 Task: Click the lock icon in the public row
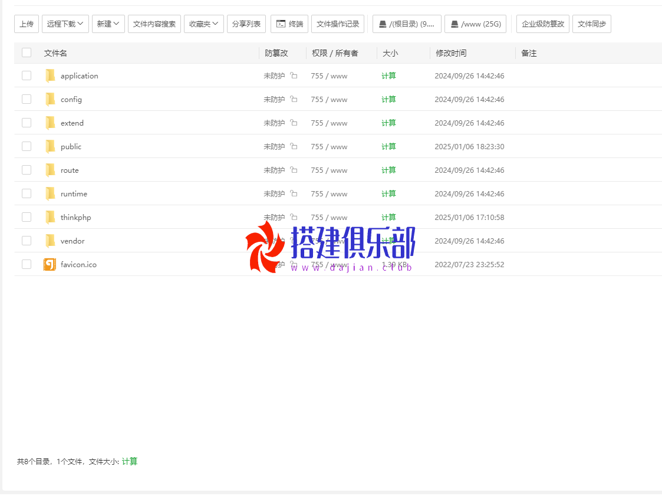(x=294, y=146)
